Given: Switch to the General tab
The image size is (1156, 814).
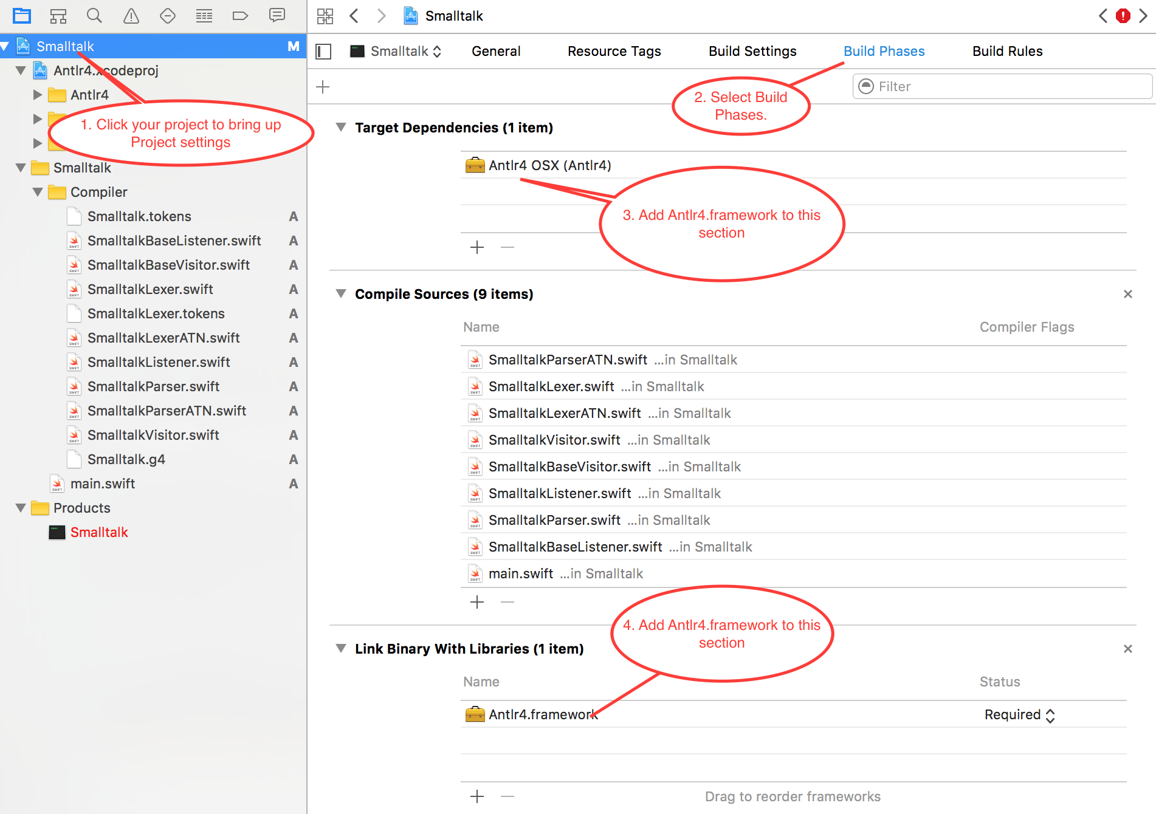Looking at the screenshot, I should (496, 52).
